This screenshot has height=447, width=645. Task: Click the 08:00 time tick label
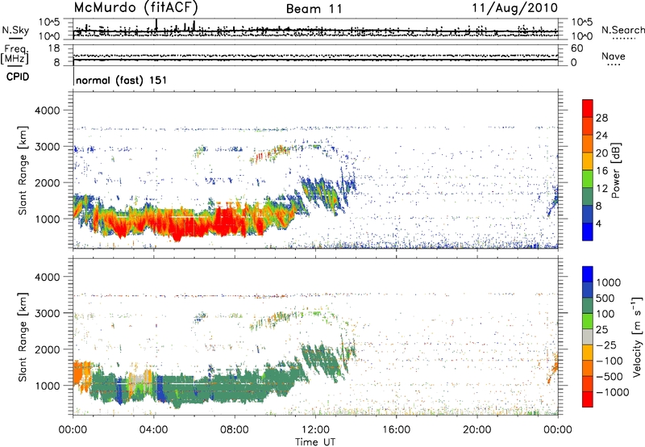(x=235, y=430)
